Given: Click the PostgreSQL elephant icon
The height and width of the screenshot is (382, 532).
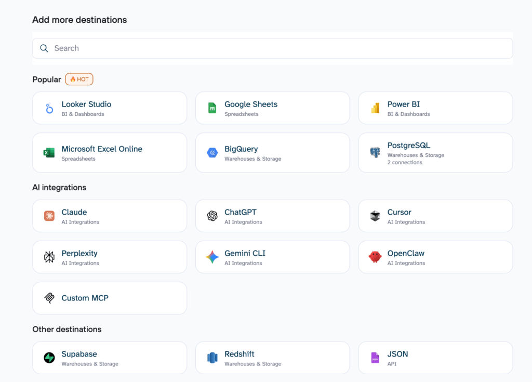Looking at the screenshot, I should (x=375, y=152).
